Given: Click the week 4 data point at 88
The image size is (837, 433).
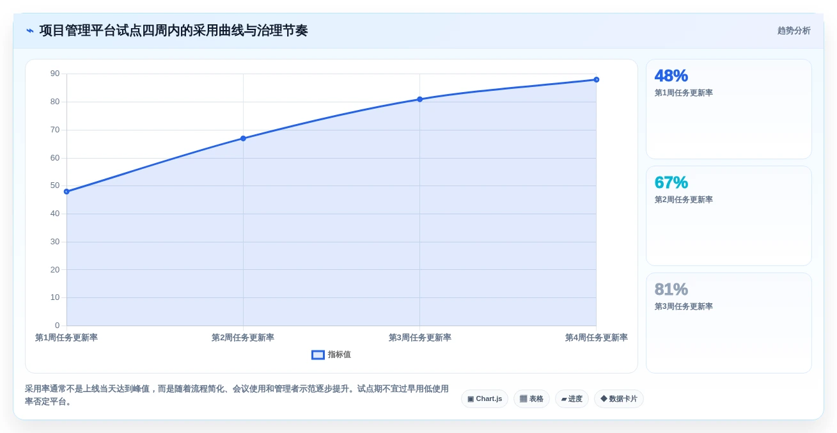Looking at the screenshot, I should click(x=596, y=80).
